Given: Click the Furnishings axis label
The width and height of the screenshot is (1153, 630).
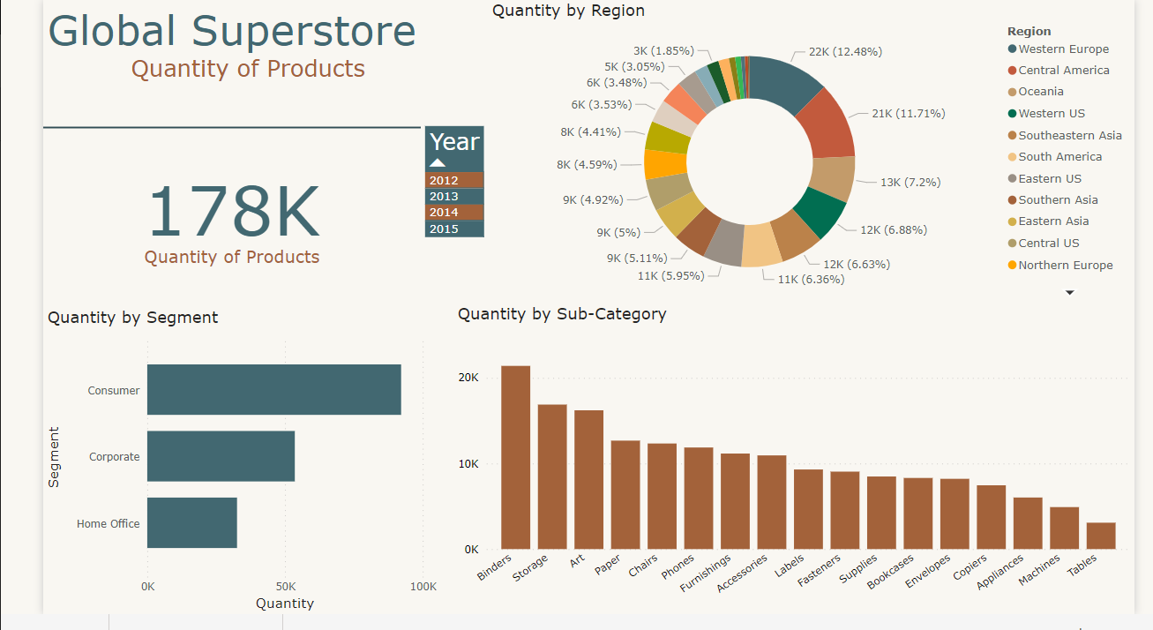Looking at the screenshot, I should pos(706,574).
